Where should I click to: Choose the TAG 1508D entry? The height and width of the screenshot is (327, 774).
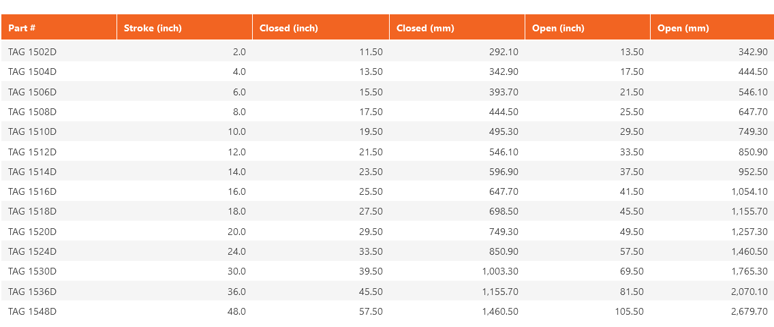point(32,112)
